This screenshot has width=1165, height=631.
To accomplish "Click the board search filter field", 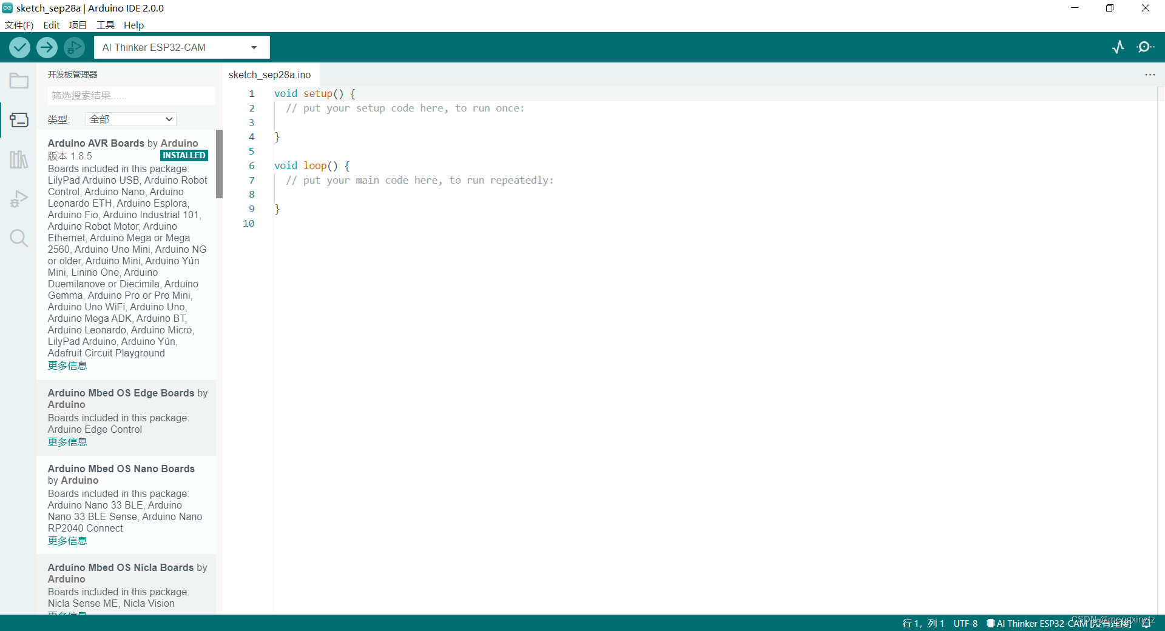I will 131,96.
